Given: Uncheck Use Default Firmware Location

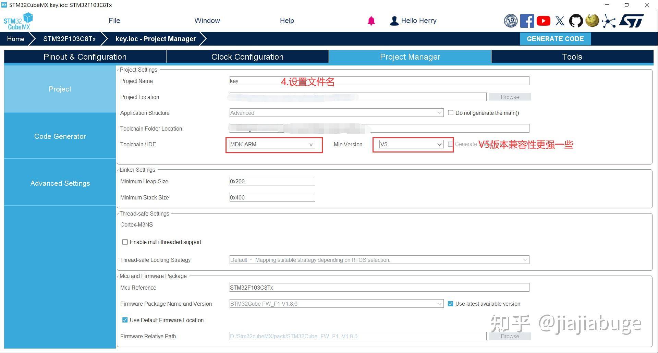Looking at the screenshot, I should [x=125, y=320].
